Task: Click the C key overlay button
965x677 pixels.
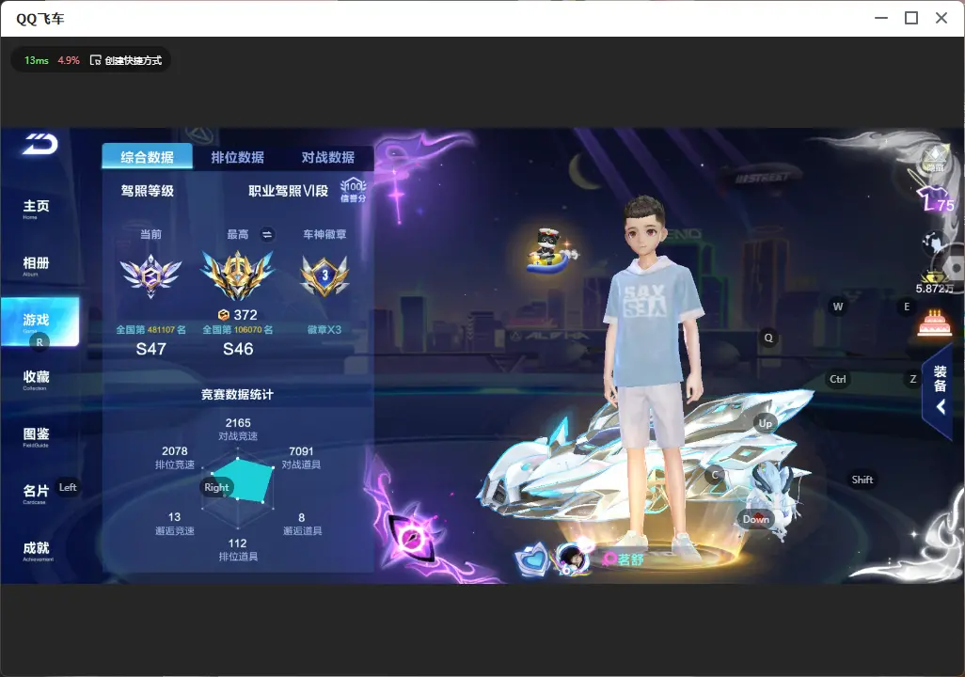Action: (715, 475)
